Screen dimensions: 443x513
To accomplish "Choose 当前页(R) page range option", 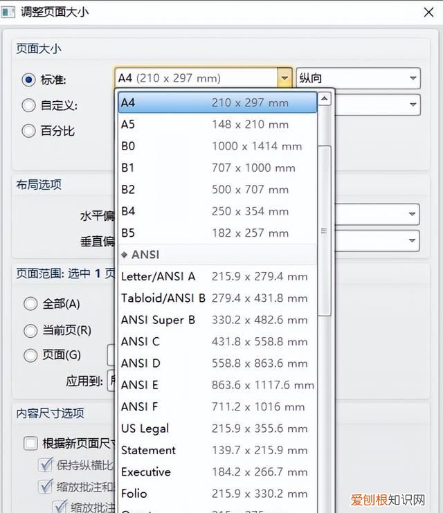I will [30, 330].
